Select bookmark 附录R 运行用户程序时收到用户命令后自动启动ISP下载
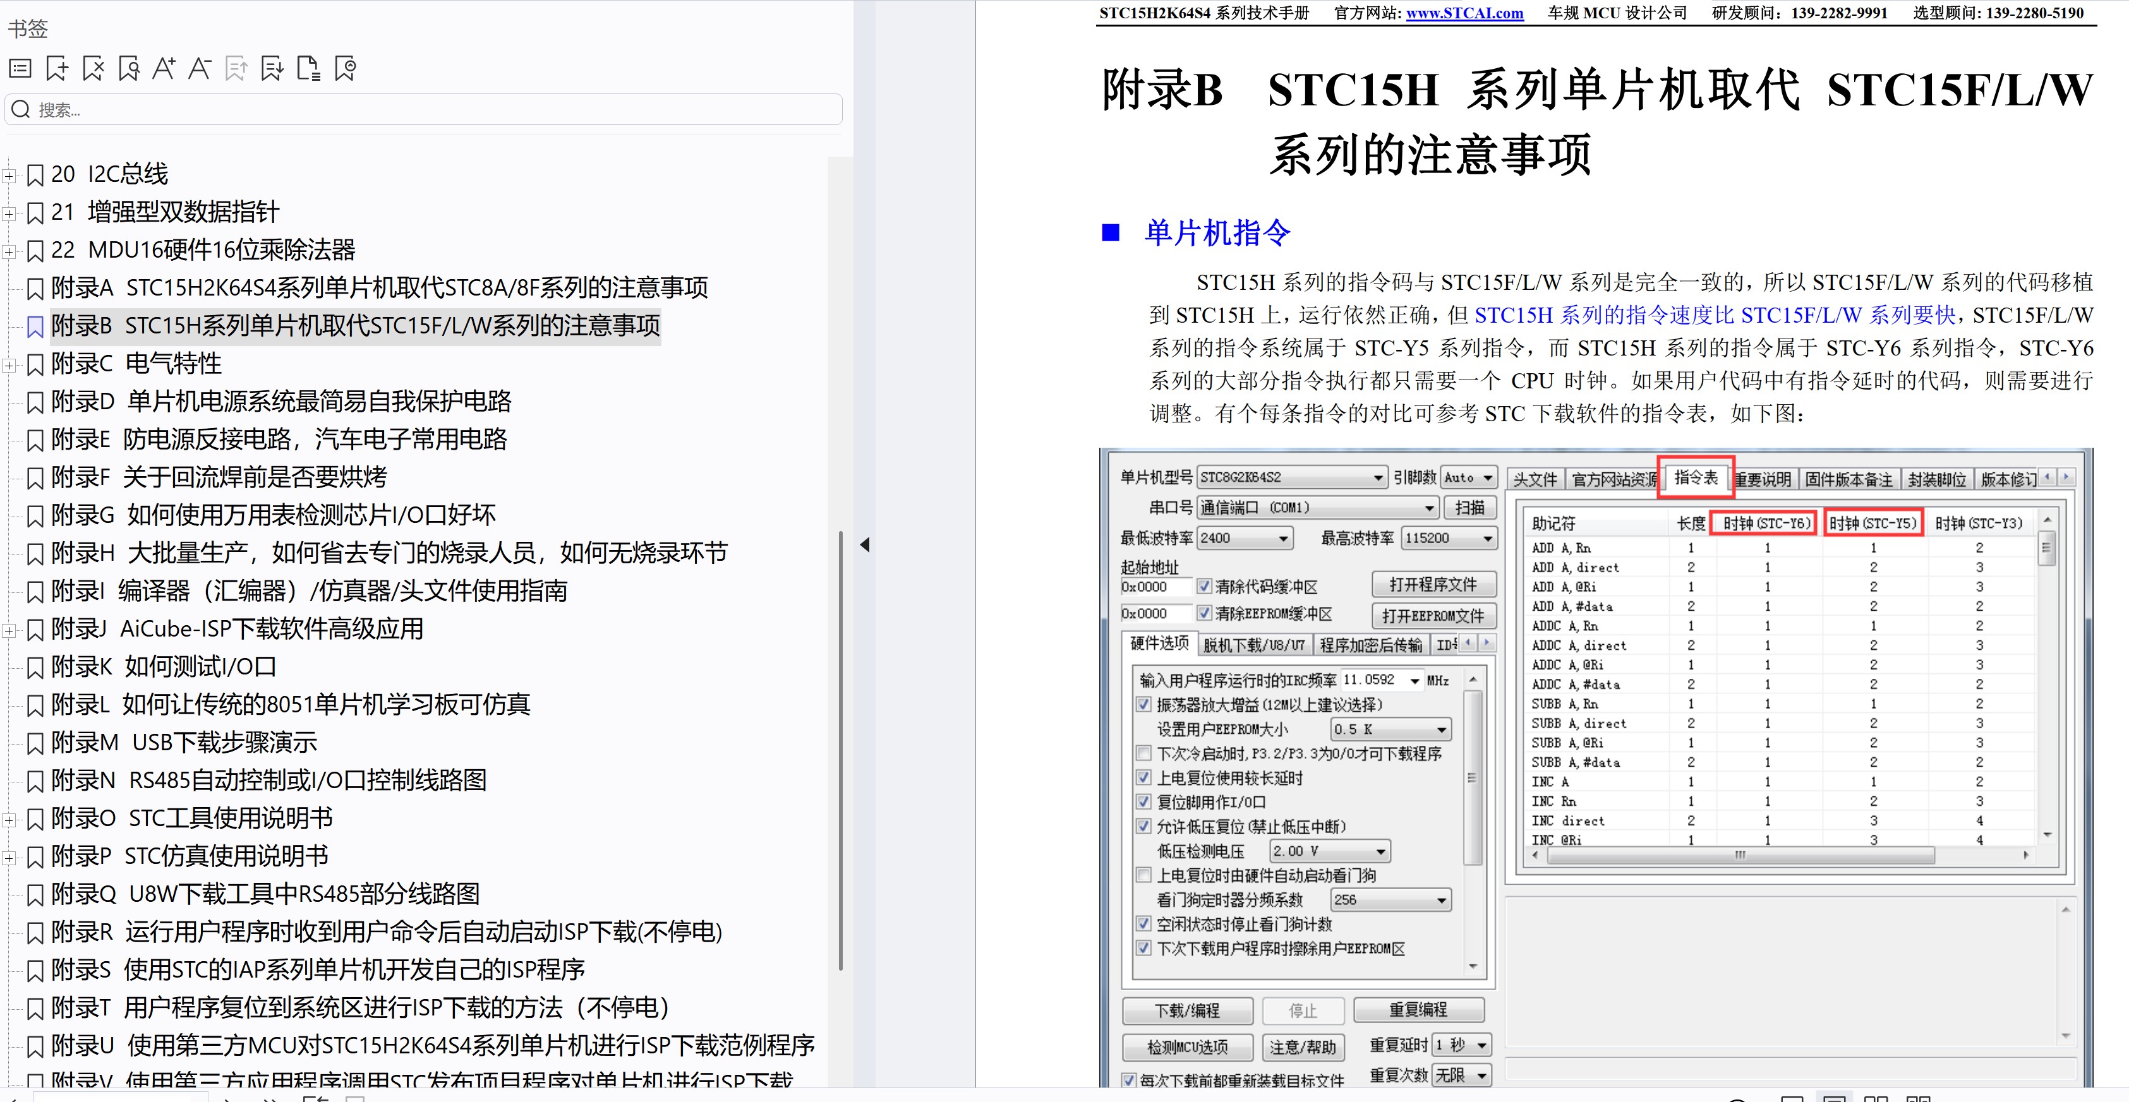This screenshot has width=2129, height=1102. 387,933
